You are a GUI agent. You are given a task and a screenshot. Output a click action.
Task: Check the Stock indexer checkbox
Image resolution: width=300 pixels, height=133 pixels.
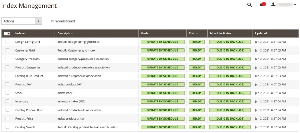pos(7,93)
